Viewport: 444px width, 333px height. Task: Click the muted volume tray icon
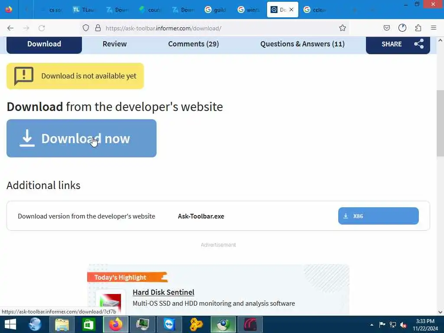click(x=403, y=325)
